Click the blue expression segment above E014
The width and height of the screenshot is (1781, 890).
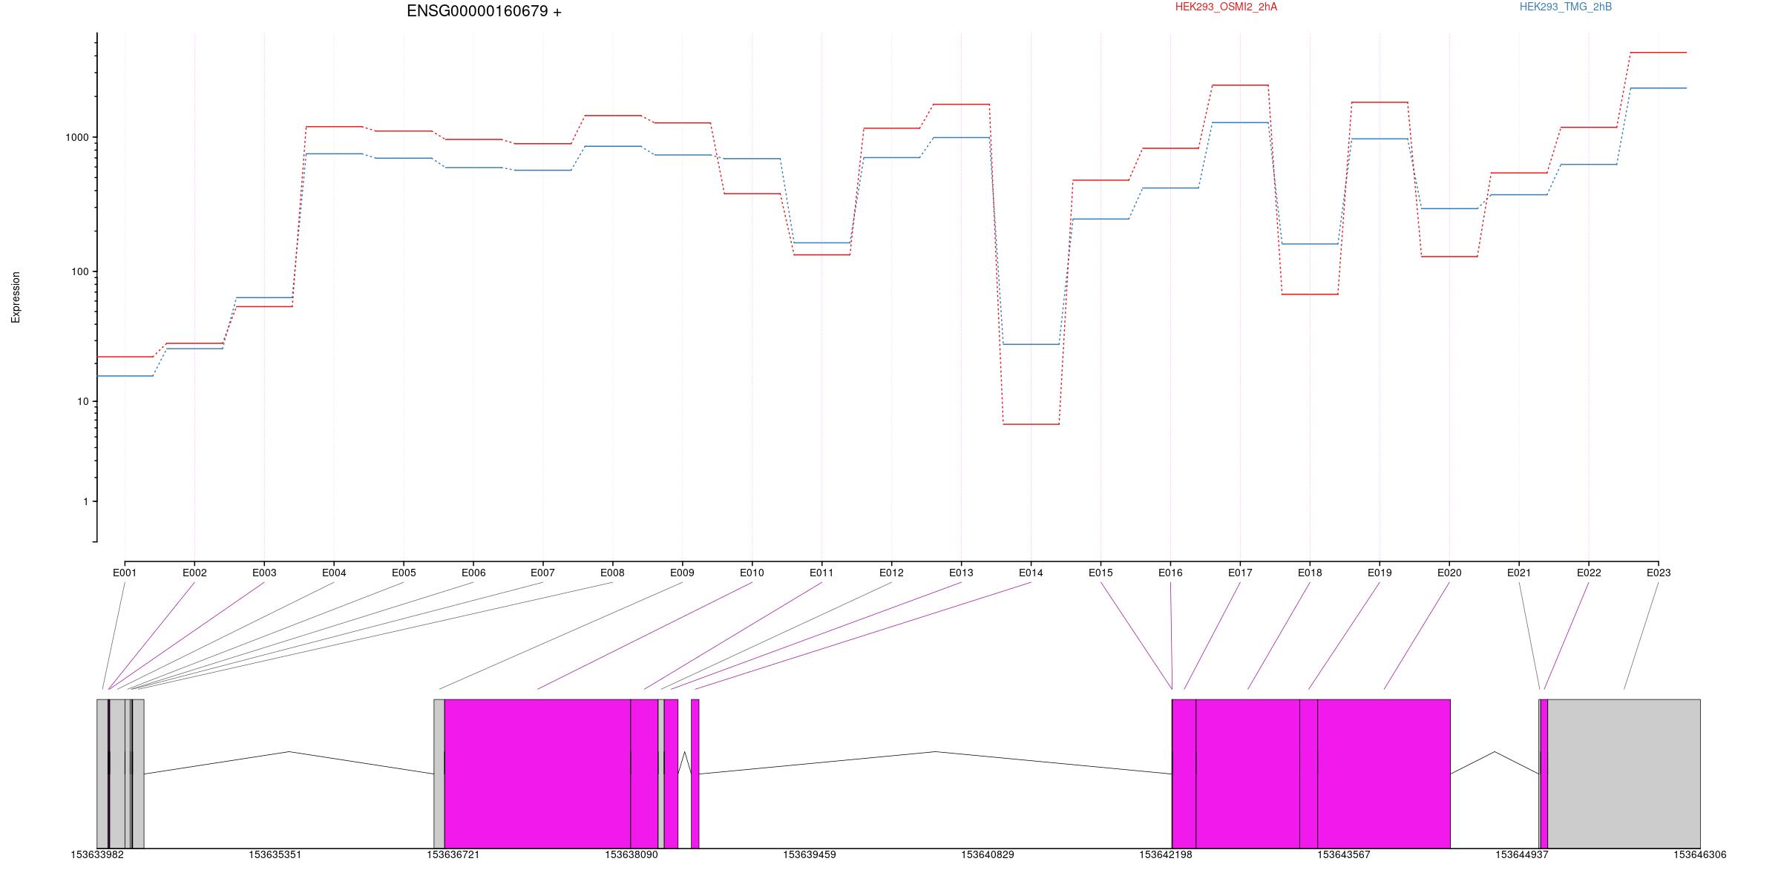1031,344
